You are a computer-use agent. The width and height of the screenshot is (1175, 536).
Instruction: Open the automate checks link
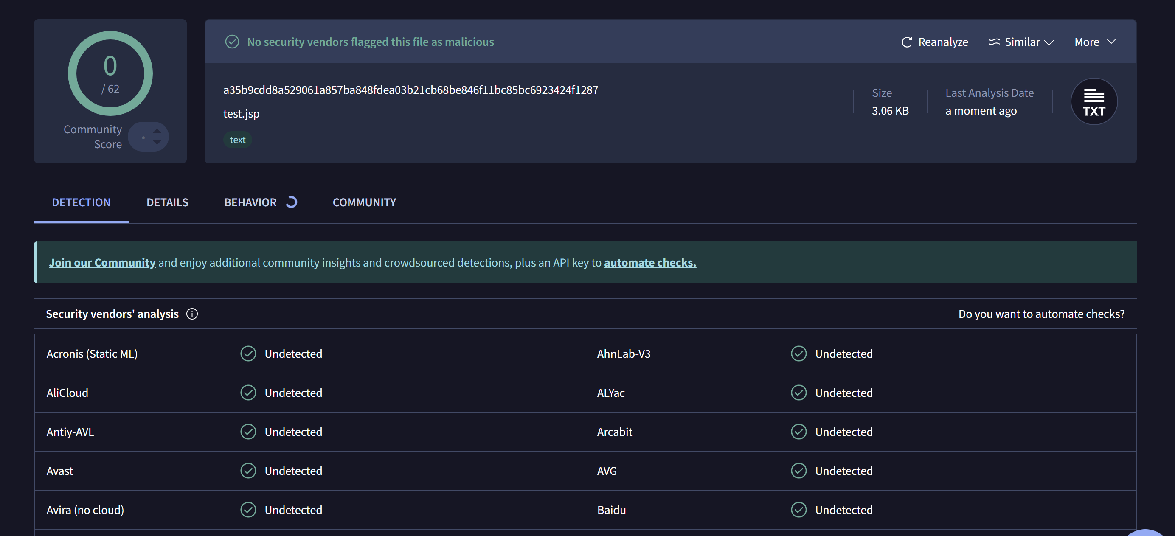649,262
